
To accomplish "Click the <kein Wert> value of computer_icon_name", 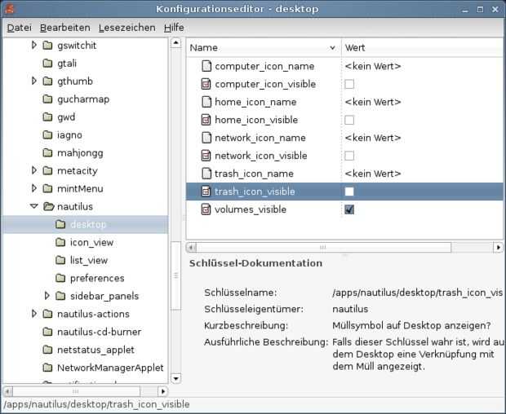I will (373, 66).
